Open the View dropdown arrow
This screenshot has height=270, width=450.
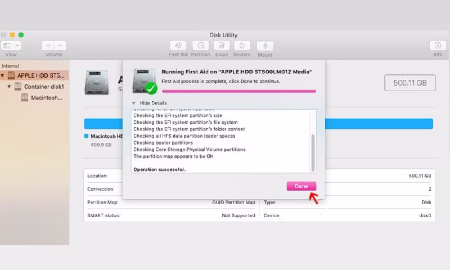pos(17,46)
